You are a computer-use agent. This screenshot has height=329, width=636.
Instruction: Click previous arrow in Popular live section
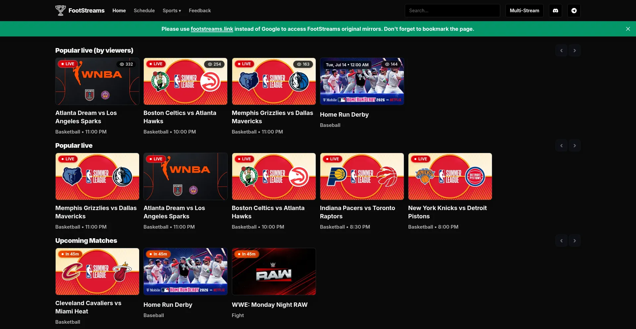561,146
